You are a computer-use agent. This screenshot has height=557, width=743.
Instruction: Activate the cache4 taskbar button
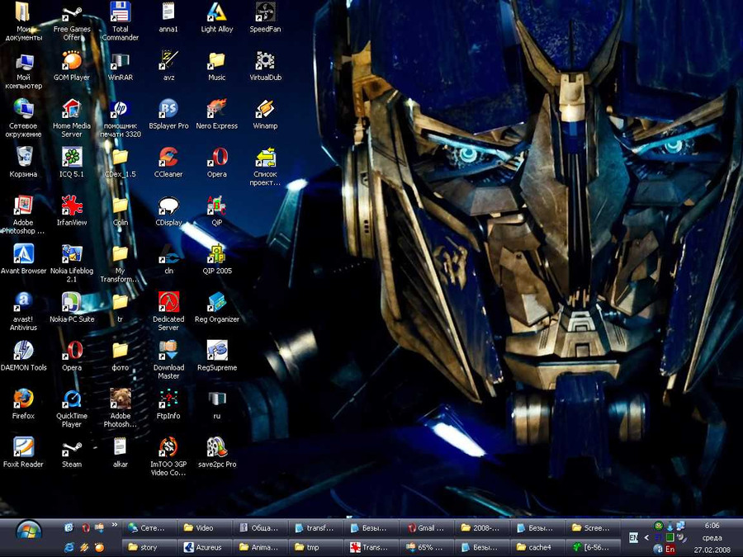(x=537, y=547)
